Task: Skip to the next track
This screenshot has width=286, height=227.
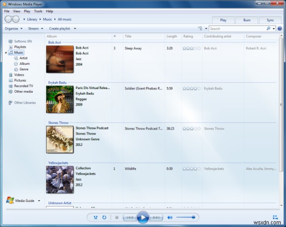Action: [156, 217]
